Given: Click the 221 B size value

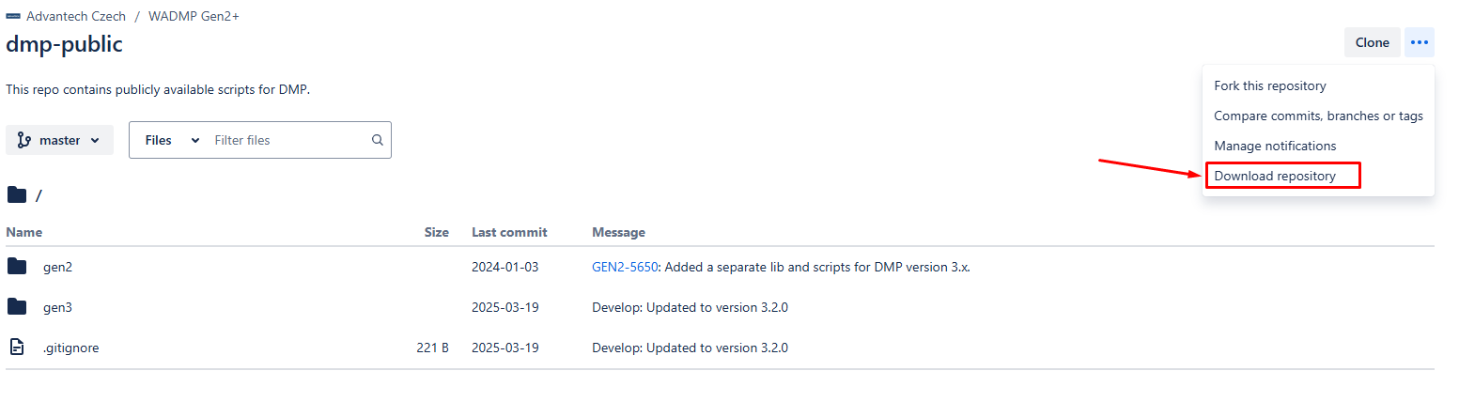Looking at the screenshot, I should point(432,348).
